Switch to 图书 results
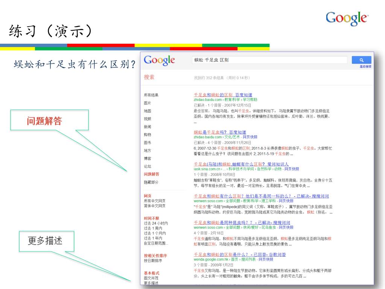 point(147,143)
